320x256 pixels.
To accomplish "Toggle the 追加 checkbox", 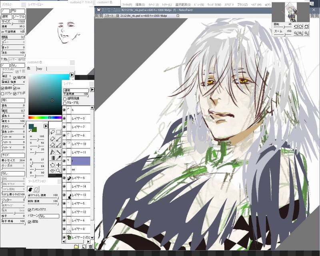I will click(x=29, y=222).
